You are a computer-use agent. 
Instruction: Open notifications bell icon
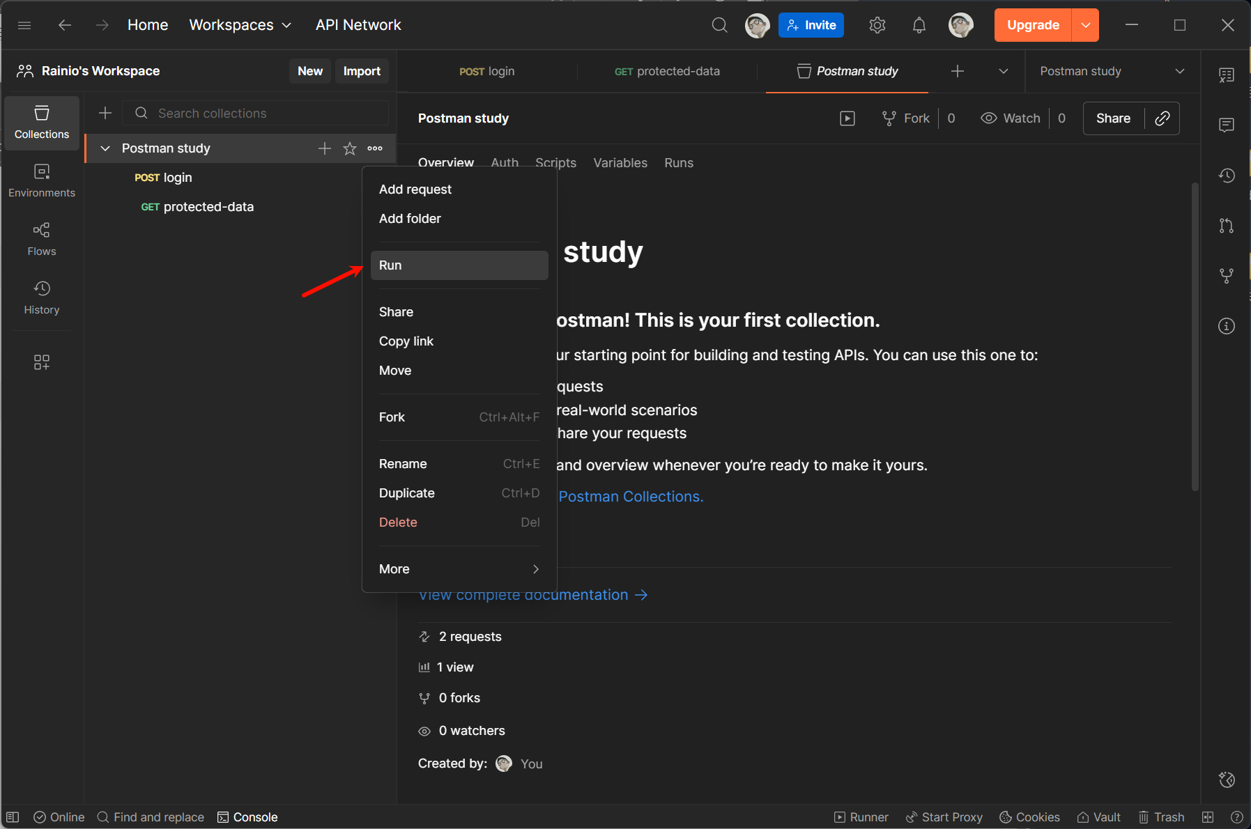click(919, 25)
